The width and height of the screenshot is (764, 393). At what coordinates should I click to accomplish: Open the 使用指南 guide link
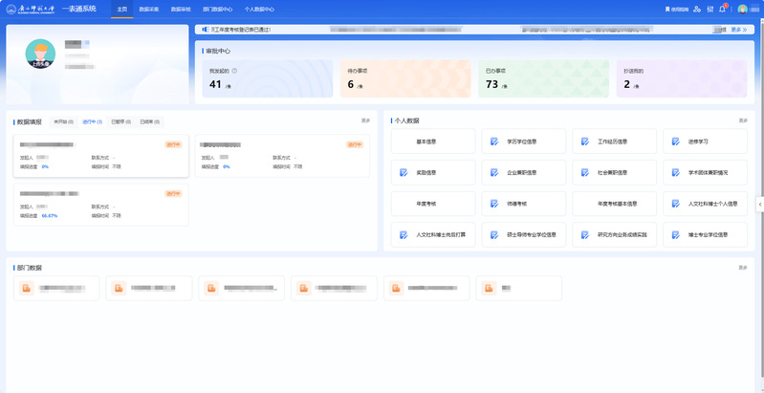[x=676, y=9]
